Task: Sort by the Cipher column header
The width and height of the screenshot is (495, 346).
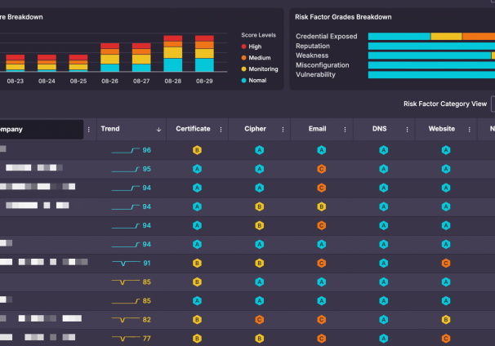Action: point(255,129)
